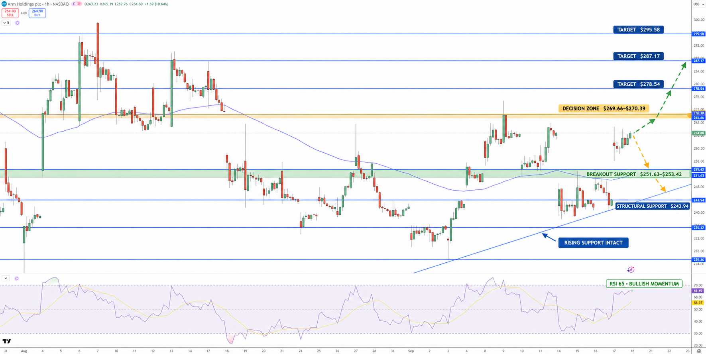The height and width of the screenshot is (354, 706).
Task: Click the 235.32 price axis tag
Action: coord(698,228)
